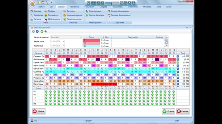Open the Proveedores records

tap(51, 15)
